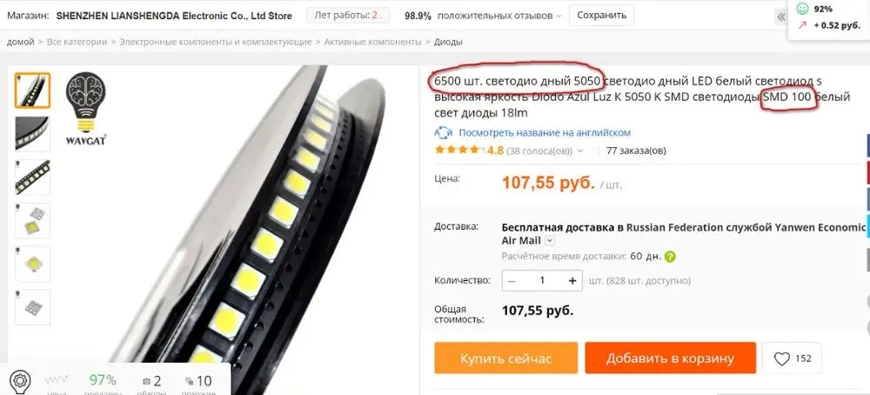Click the heart wishlist icon with 152
This screenshot has height=395, width=870.
(x=781, y=359)
